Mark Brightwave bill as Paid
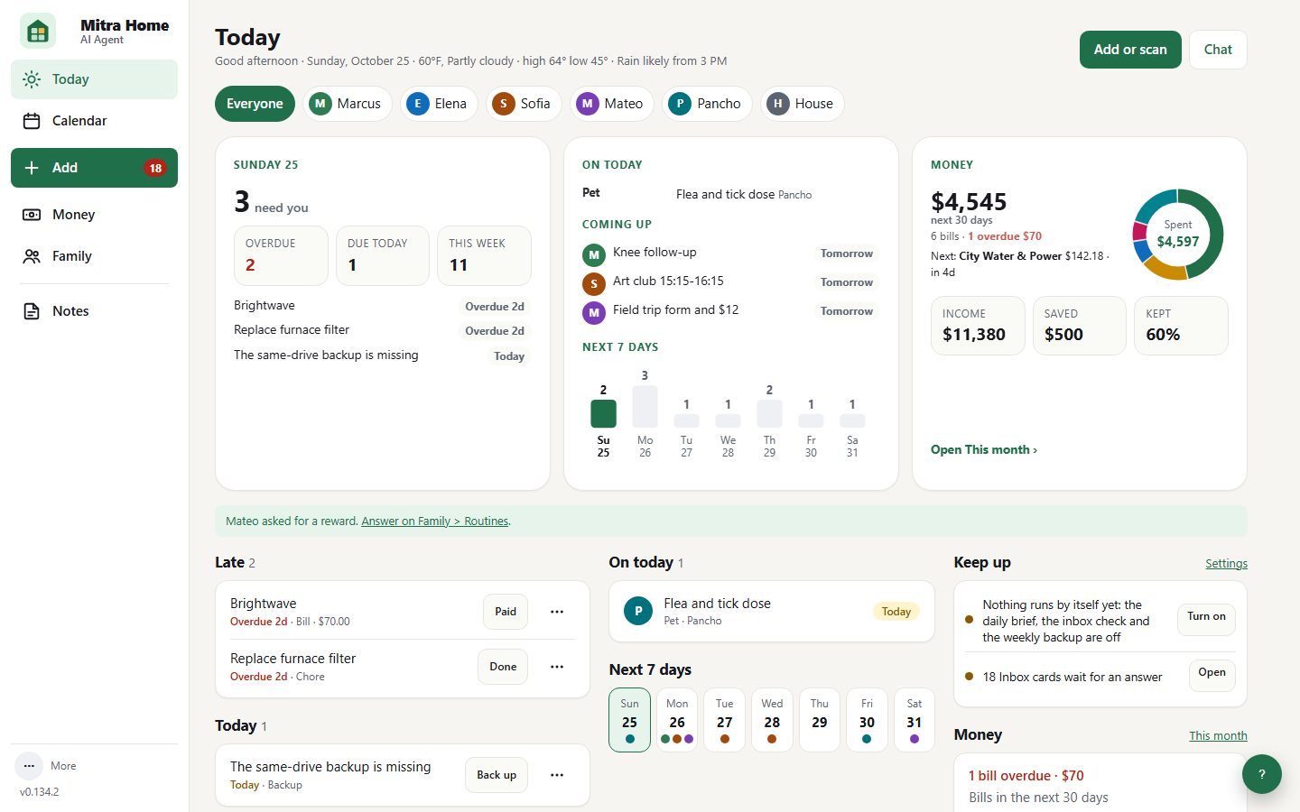Viewport: 1300px width, 812px height. coord(506,612)
